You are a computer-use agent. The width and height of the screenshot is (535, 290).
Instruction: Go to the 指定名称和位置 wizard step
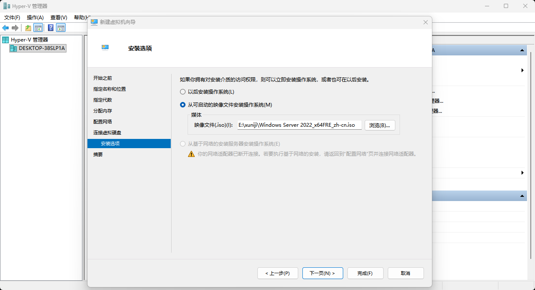110,89
